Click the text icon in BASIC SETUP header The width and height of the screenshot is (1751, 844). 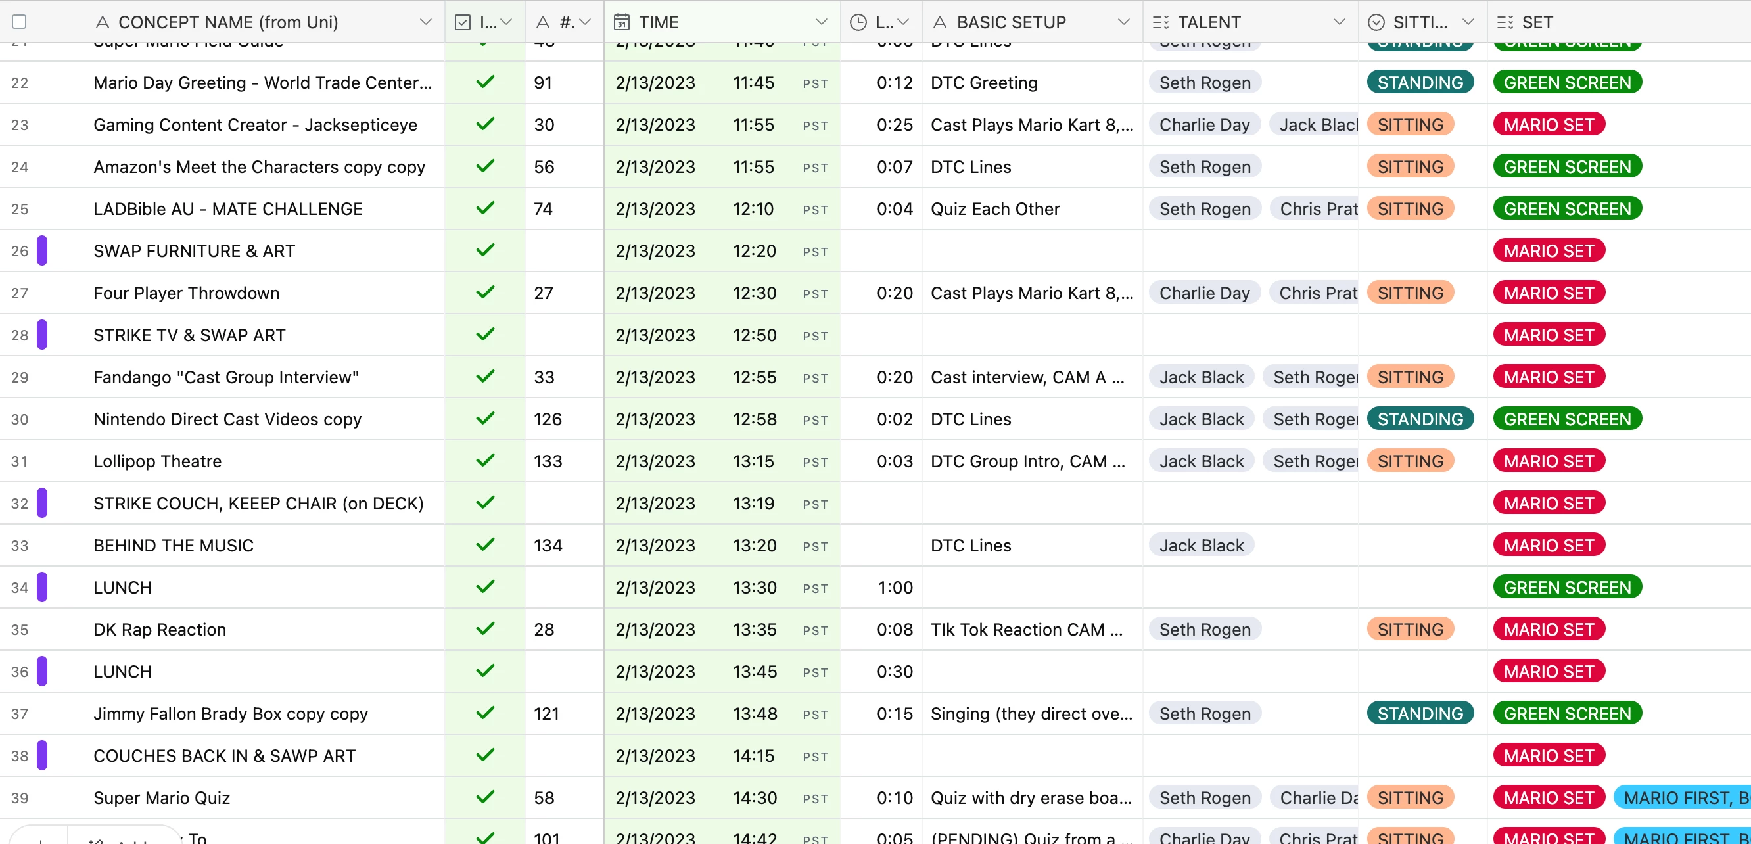(x=940, y=22)
